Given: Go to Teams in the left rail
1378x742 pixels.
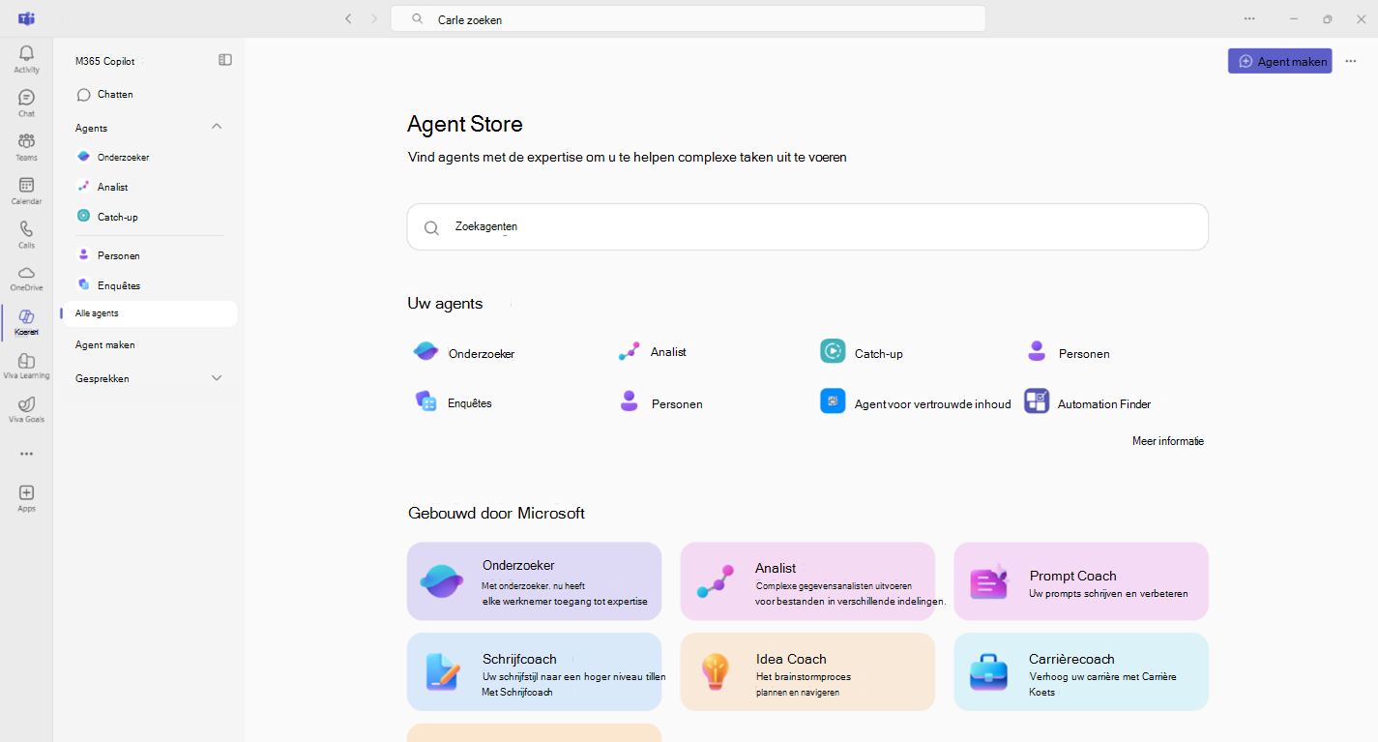Looking at the screenshot, I should coord(26,147).
